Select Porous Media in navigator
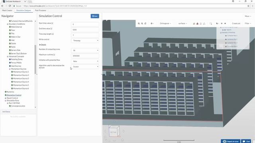Image resolution: width=255 pixels, height=143 pixels. tap(16, 63)
